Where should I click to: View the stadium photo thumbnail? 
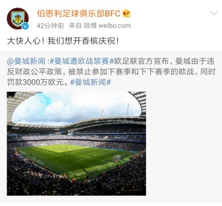tap(76, 144)
